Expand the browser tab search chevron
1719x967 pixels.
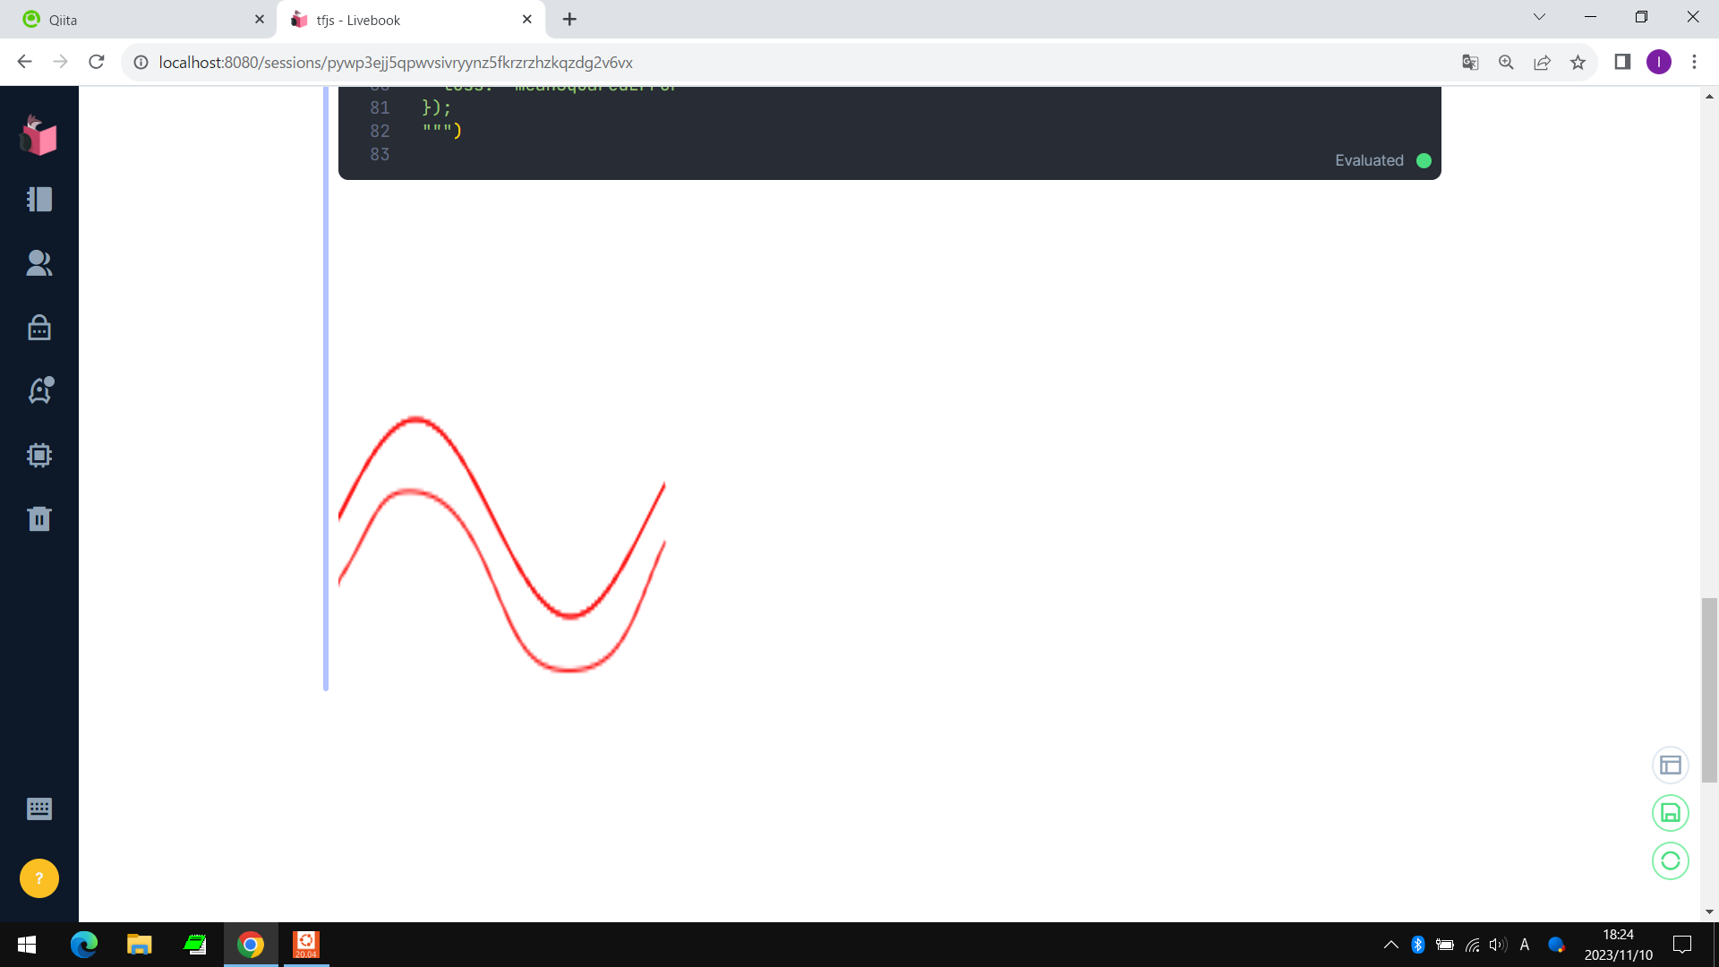point(1539,17)
